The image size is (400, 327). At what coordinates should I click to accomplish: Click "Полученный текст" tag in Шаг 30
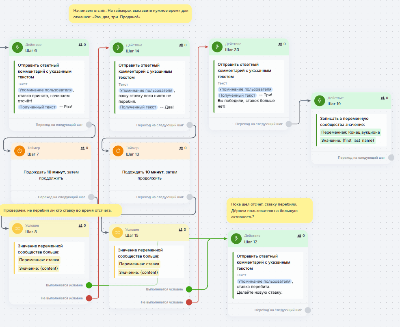237,95
